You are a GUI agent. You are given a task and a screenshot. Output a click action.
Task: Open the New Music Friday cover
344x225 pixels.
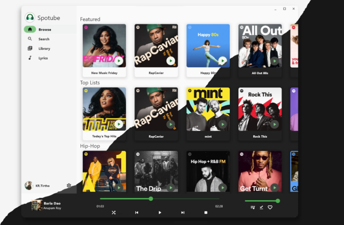point(104,46)
